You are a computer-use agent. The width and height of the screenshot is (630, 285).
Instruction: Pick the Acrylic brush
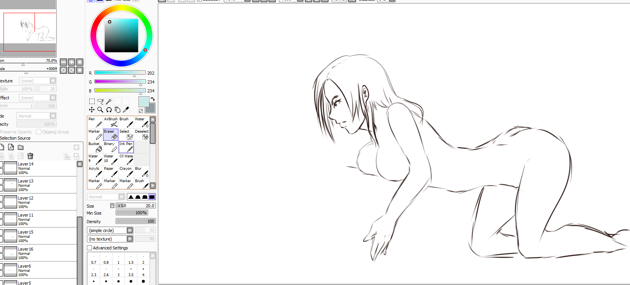95,172
